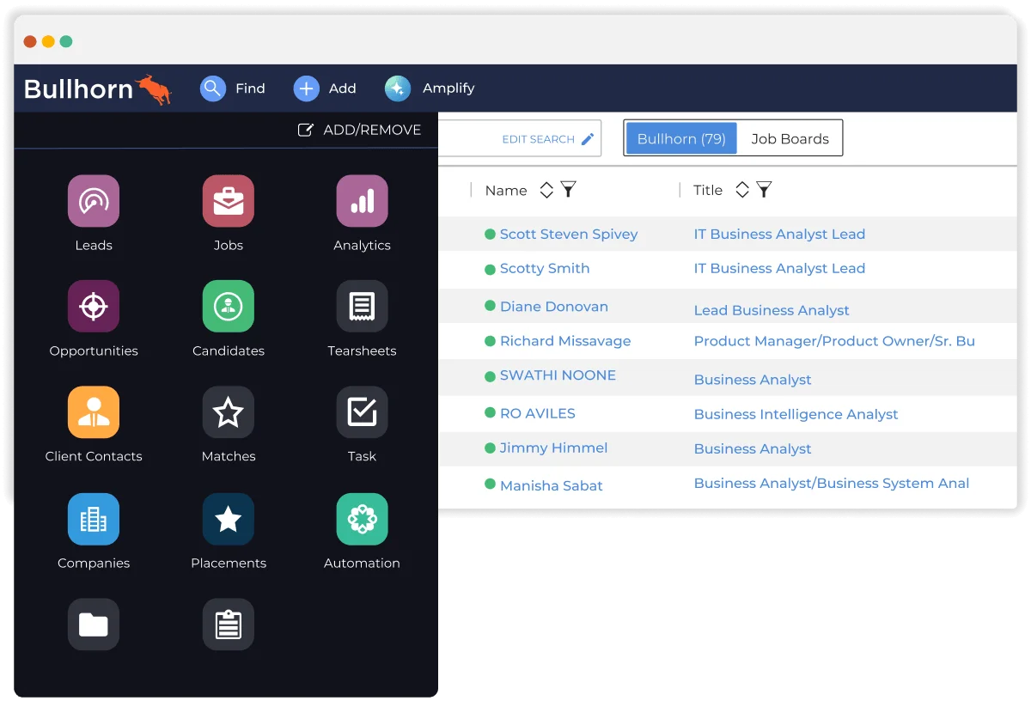This screenshot has width=1031, height=713.
Task: Open the Candidates icon
Action: [228, 307]
